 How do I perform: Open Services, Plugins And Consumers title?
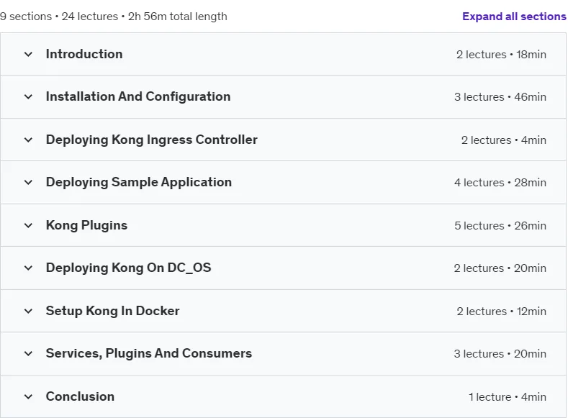pos(148,353)
